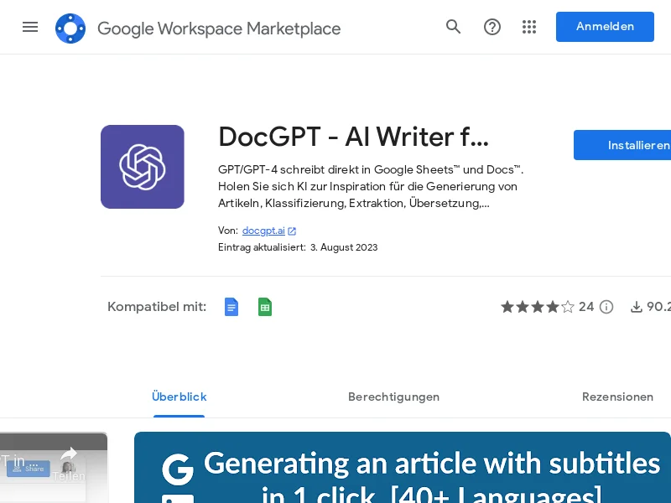Open the navigation hamburger menu
This screenshot has height=503, width=671.
pos(30,27)
